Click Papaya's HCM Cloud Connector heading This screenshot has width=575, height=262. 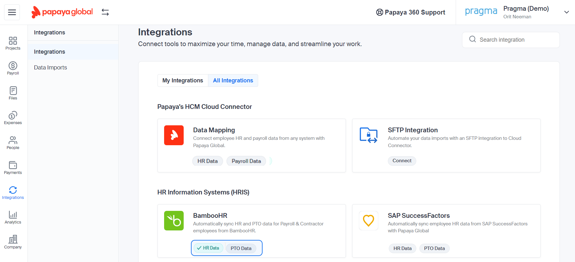[x=205, y=107]
